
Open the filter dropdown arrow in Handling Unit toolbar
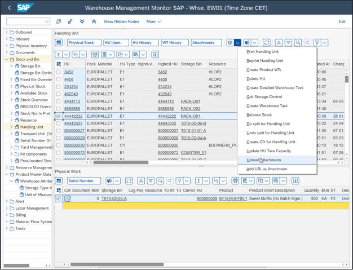pyautogui.click(x=324, y=42)
